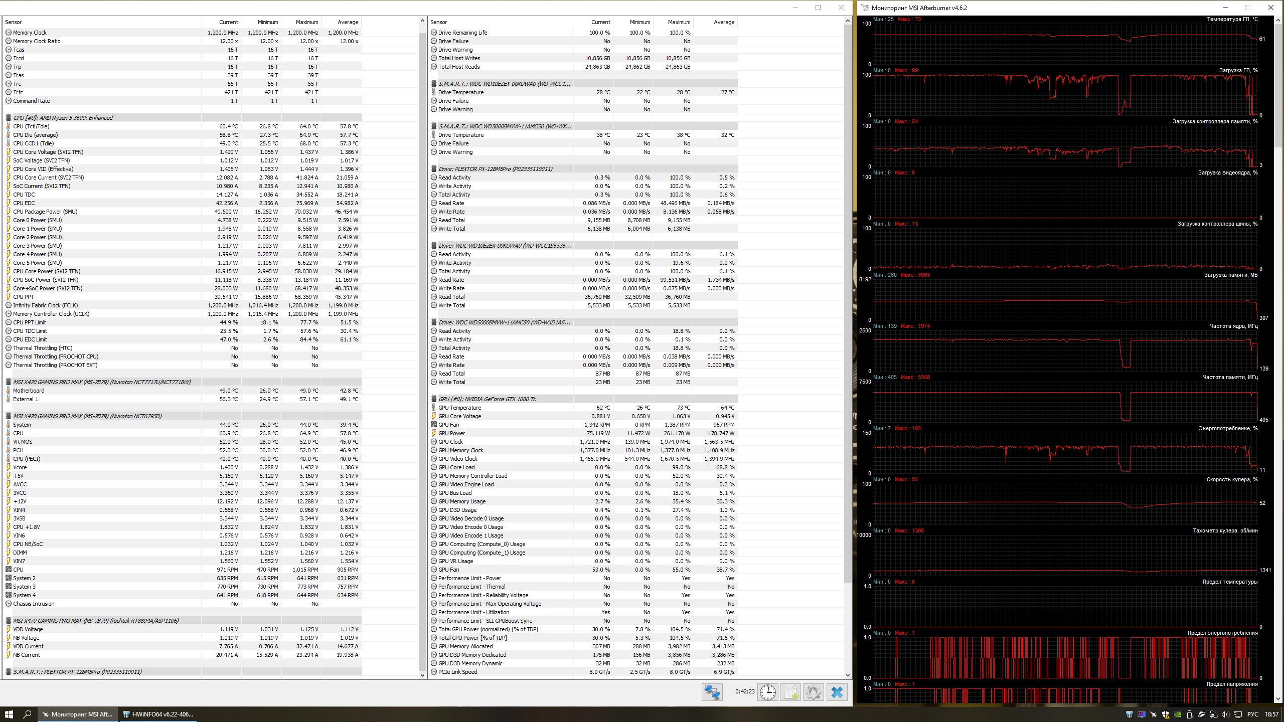Viewport: 1284px width, 722px height.
Task: Click the clock reset timer button
Action: [x=767, y=692]
